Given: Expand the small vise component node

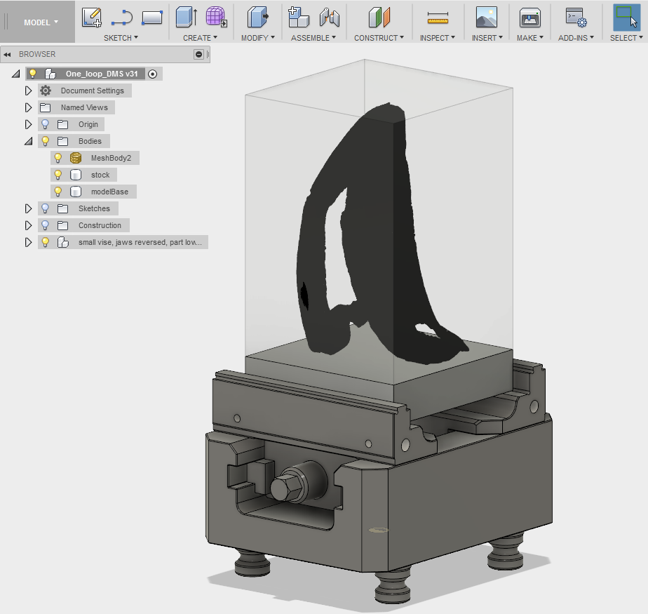Looking at the screenshot, I should pyautogui.click(x=28, y=242).
